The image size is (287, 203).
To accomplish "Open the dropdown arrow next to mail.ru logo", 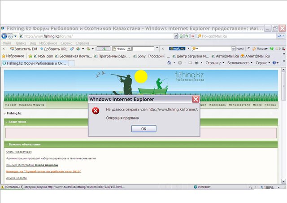I will pyautogui.click(x=188, y=49).
